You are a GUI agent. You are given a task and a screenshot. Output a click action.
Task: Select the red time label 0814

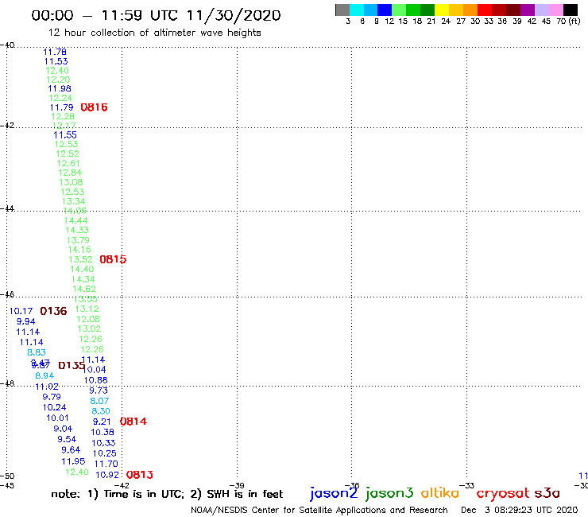pos(133,422)
